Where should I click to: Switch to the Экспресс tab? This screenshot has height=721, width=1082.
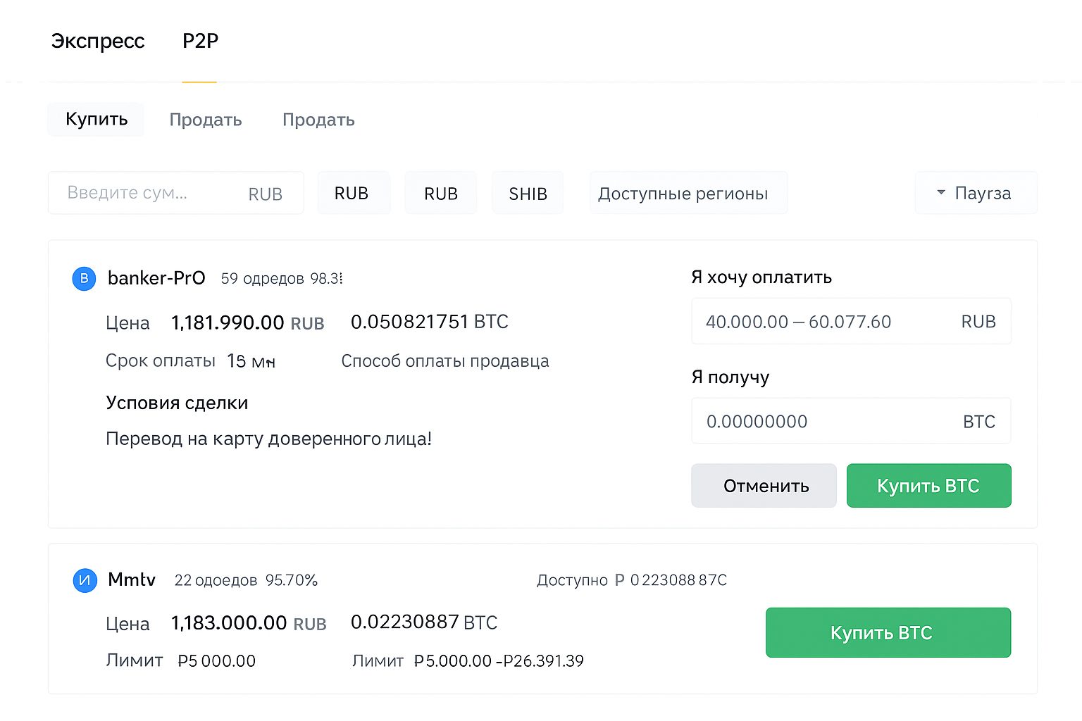tap(97, 41)
